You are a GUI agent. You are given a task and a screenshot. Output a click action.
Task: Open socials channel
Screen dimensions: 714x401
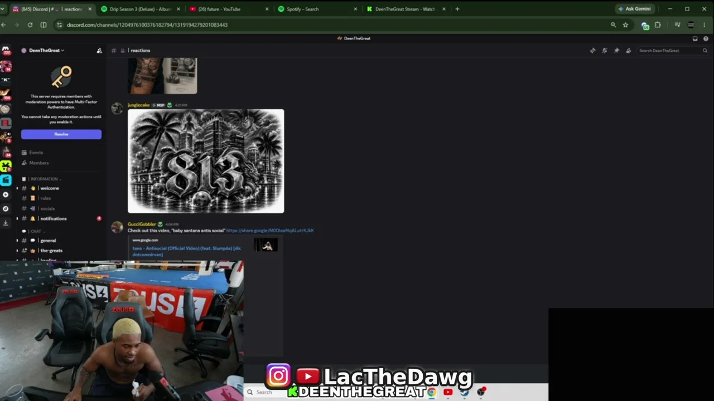point(61,209)
